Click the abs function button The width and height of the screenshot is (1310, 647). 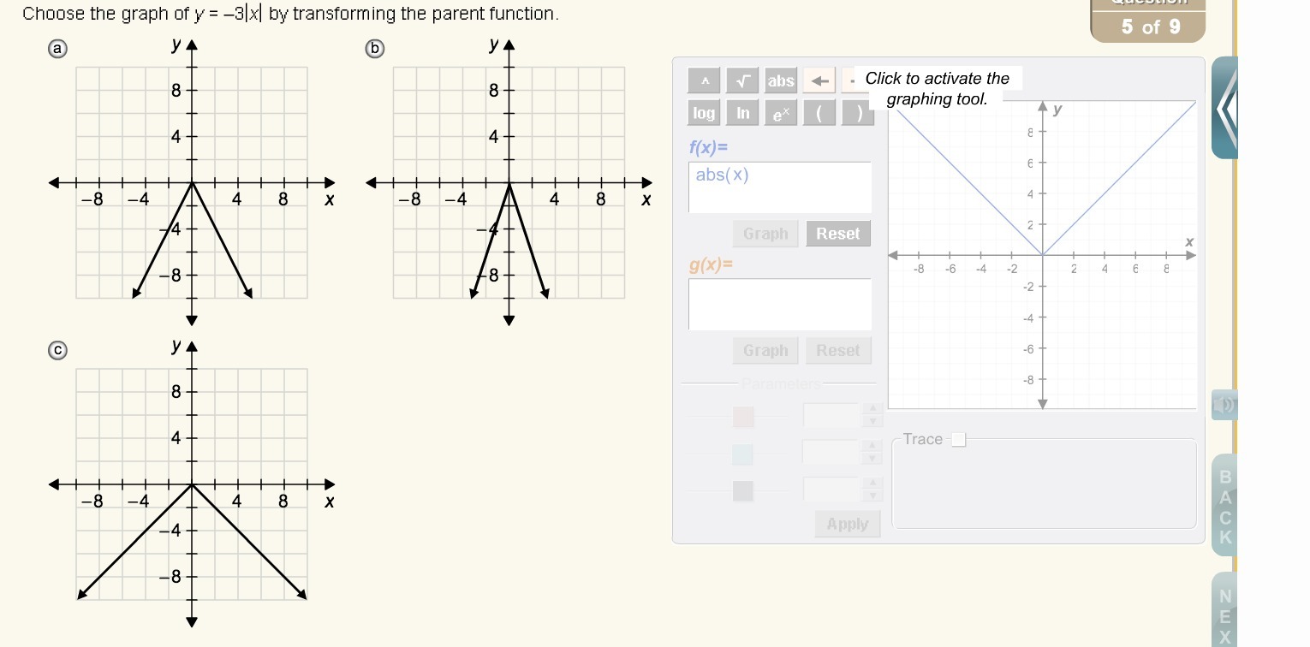780,81
